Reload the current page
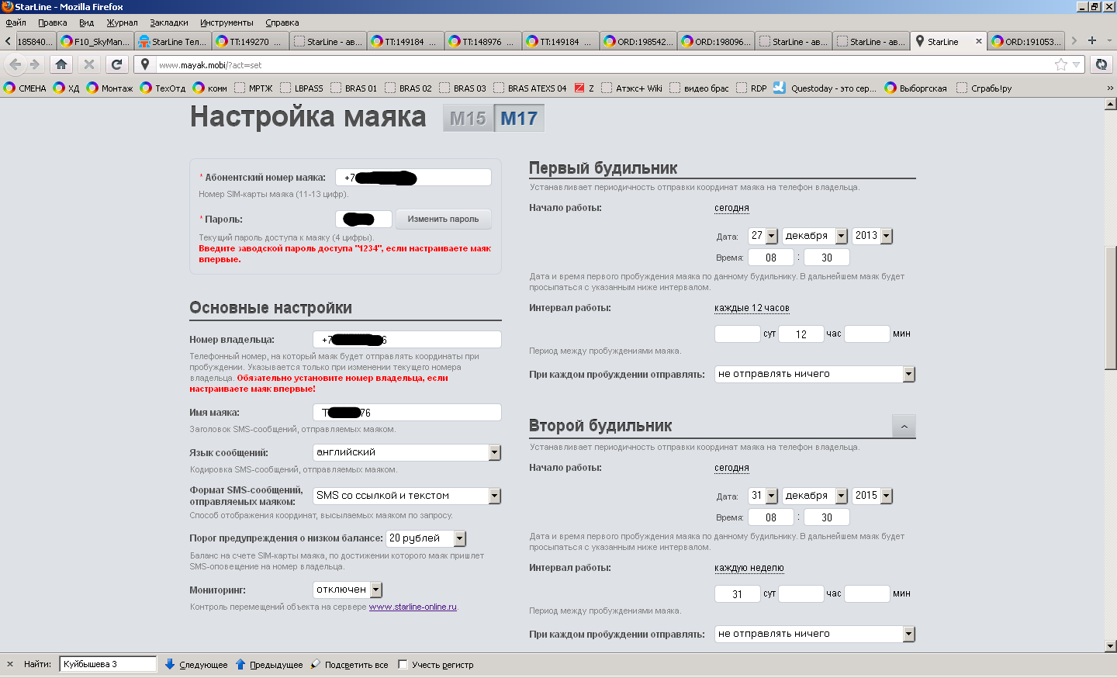Screen dimensions: 1117x678 coord(116,64)
